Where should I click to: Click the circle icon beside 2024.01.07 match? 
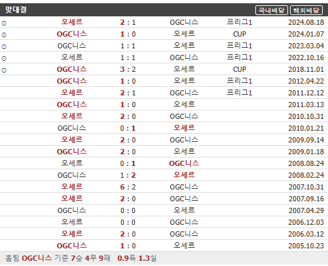coord(4,35)
